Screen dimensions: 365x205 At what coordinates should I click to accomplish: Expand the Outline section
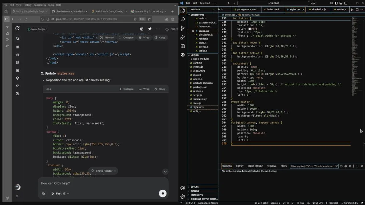(x=202, y=187)
